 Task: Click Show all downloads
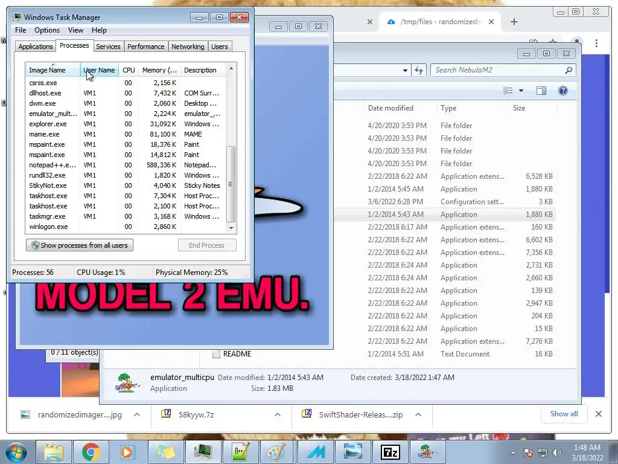(564, 414)
